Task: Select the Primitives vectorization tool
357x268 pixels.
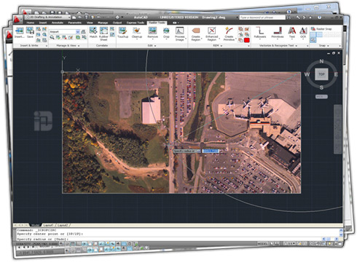Action: 278,33
